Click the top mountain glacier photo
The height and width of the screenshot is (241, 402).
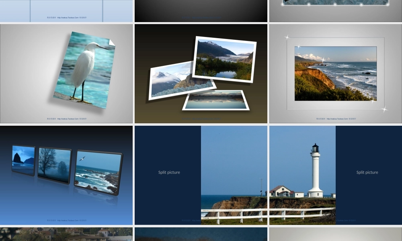coord(225,59)
